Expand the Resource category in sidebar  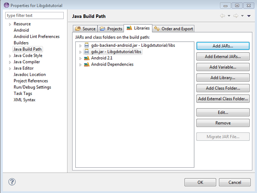10,24
